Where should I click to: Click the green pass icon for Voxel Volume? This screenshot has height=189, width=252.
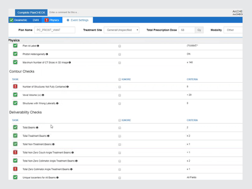[15, 95]
